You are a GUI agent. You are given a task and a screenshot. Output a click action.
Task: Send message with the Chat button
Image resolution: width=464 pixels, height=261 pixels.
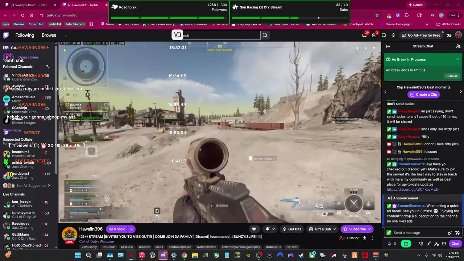pyautogui.click(x=455, y=244)
